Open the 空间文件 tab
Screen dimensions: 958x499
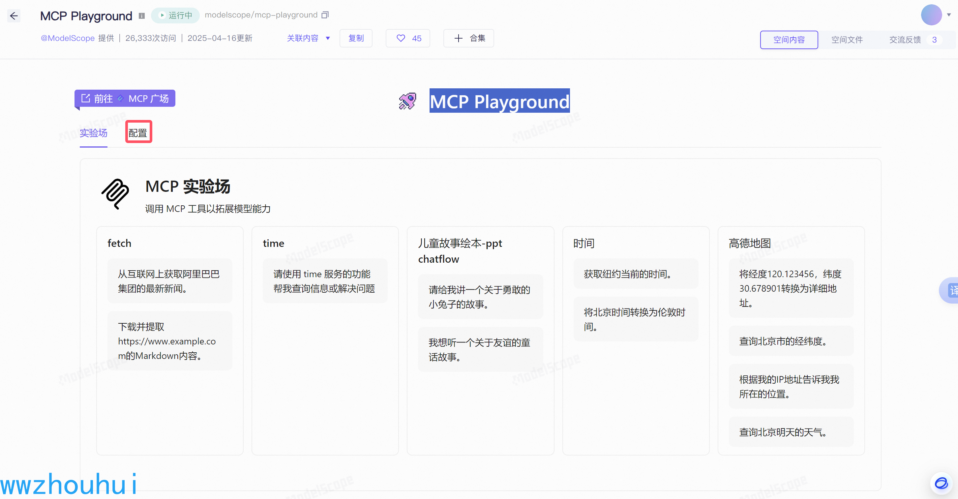(x=847, y=40)
